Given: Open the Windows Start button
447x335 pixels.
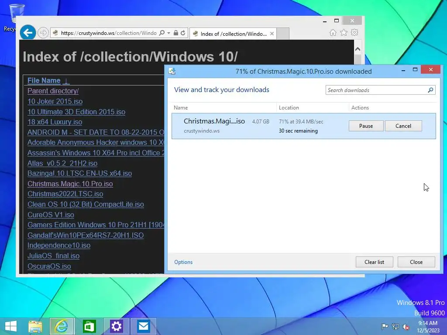Looking at the screenshot, I should coord(11,326).
